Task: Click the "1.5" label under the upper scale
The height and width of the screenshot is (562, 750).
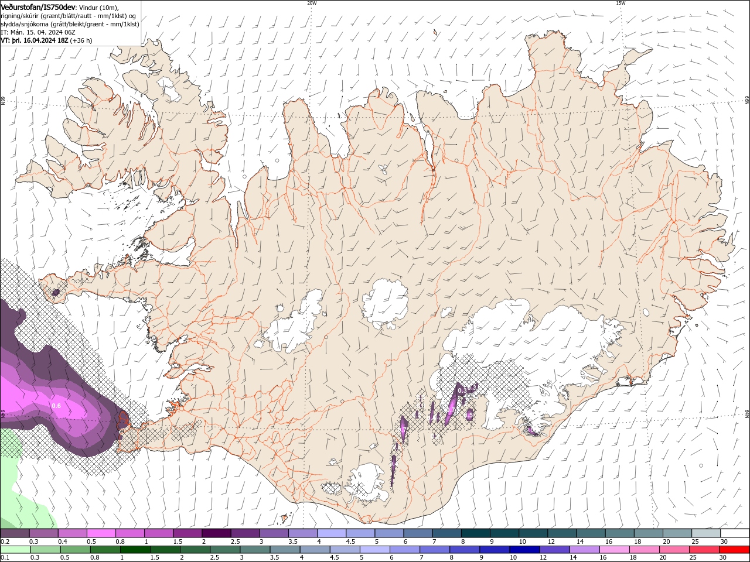Action: [177, 542]
